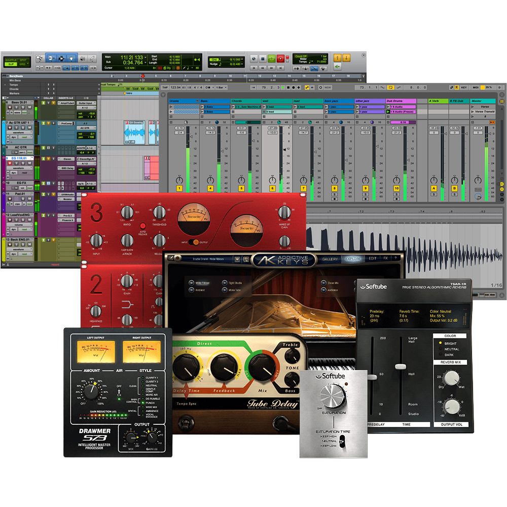Toggle the KEY map mode in Ableton
The width and height of the screenshot is (507, 507).
[464, 88]
